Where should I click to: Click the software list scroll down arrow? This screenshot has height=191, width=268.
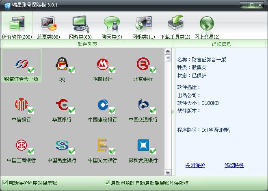(x=168, y=172)
